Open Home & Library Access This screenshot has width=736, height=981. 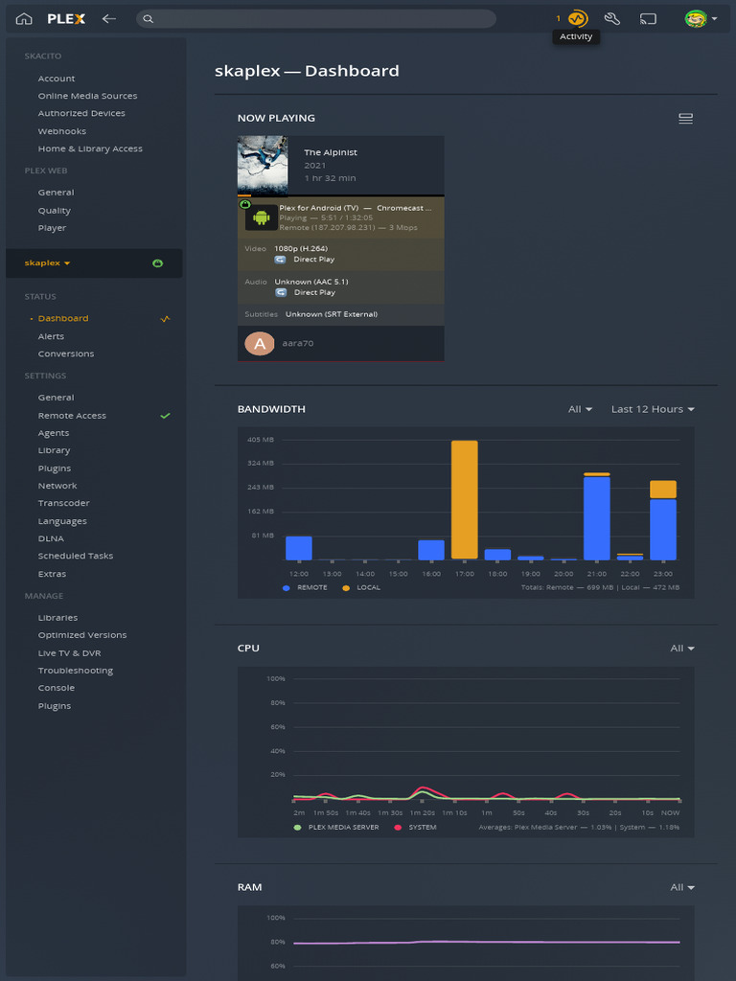coord(90,148)
